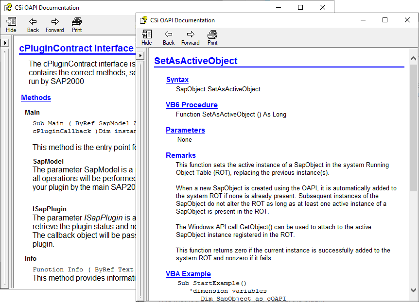
Task: Click scrollbar up arrow in front window
Action: [x=414, y=58]
